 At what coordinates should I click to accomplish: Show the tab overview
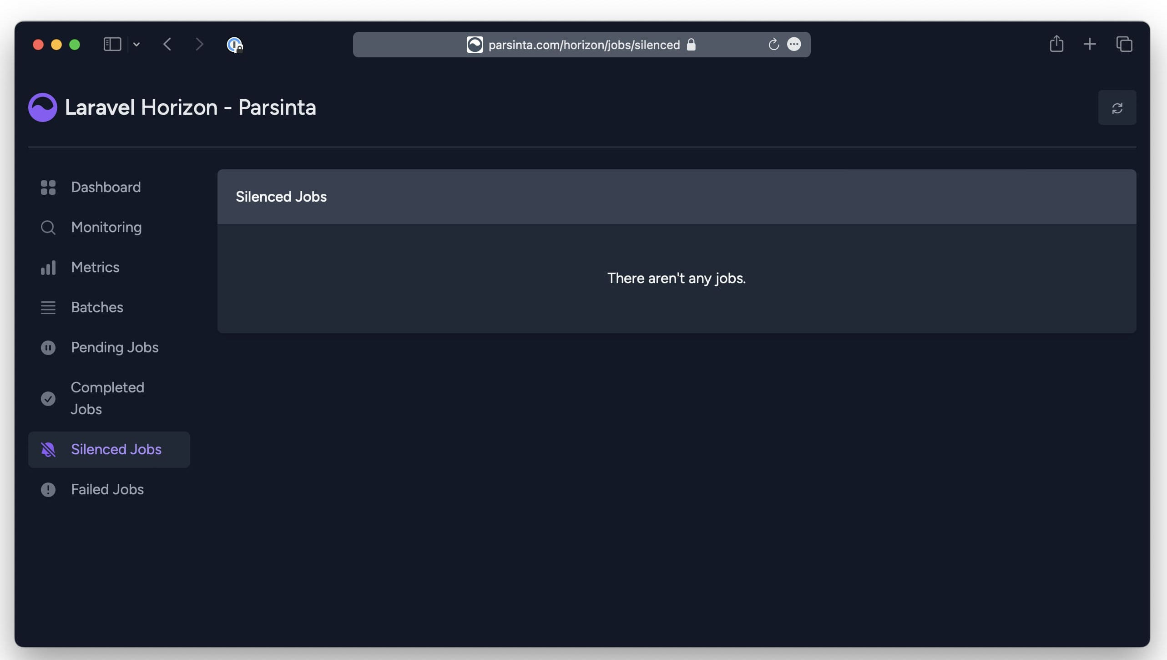[x=1124, y=44]
